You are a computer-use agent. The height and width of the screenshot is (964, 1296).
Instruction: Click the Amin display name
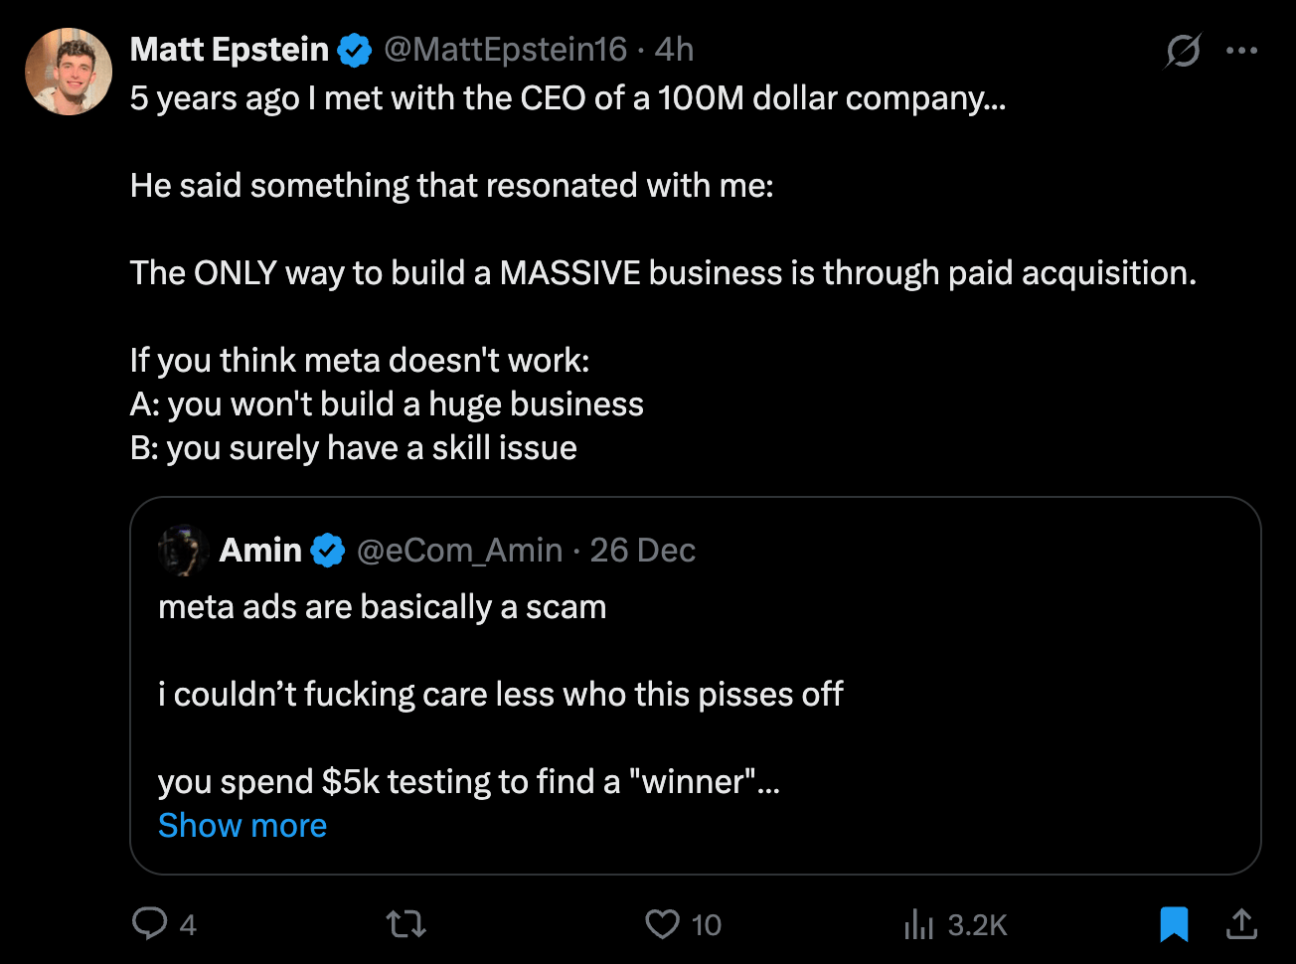[260, 551]
